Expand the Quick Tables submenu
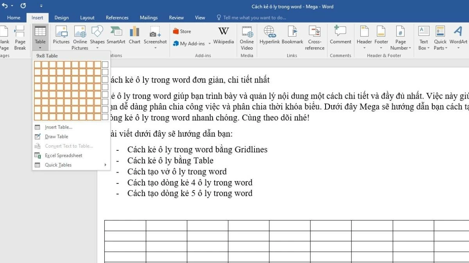The image size is (469, 263). point(59,165)
